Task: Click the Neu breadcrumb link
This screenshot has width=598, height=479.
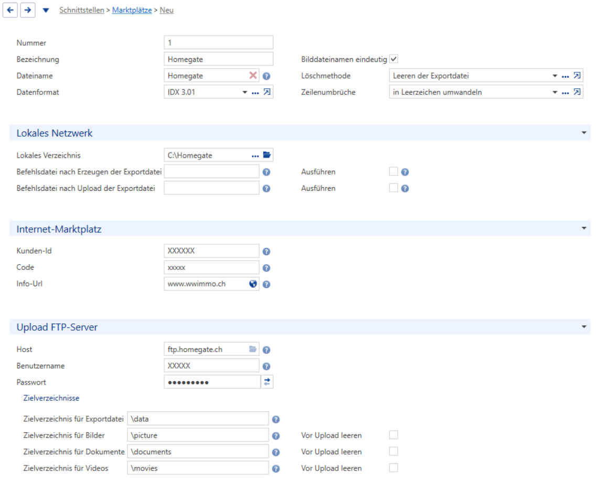Action: 167,10
